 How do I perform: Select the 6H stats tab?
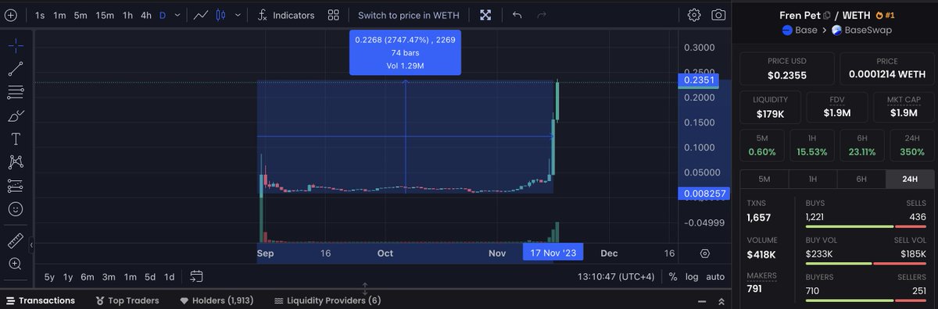pos(861,179)
